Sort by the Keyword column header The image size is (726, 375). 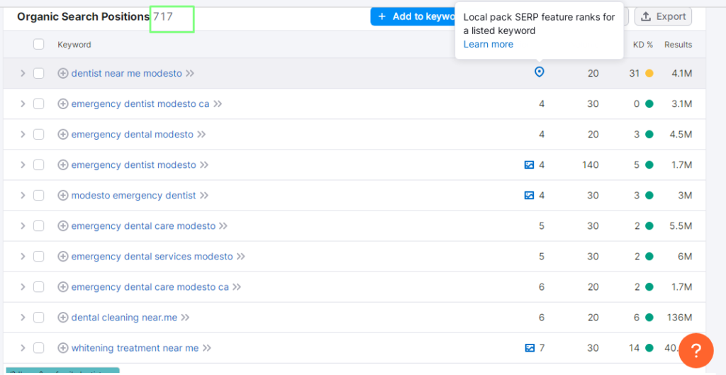tap(74, 45)
